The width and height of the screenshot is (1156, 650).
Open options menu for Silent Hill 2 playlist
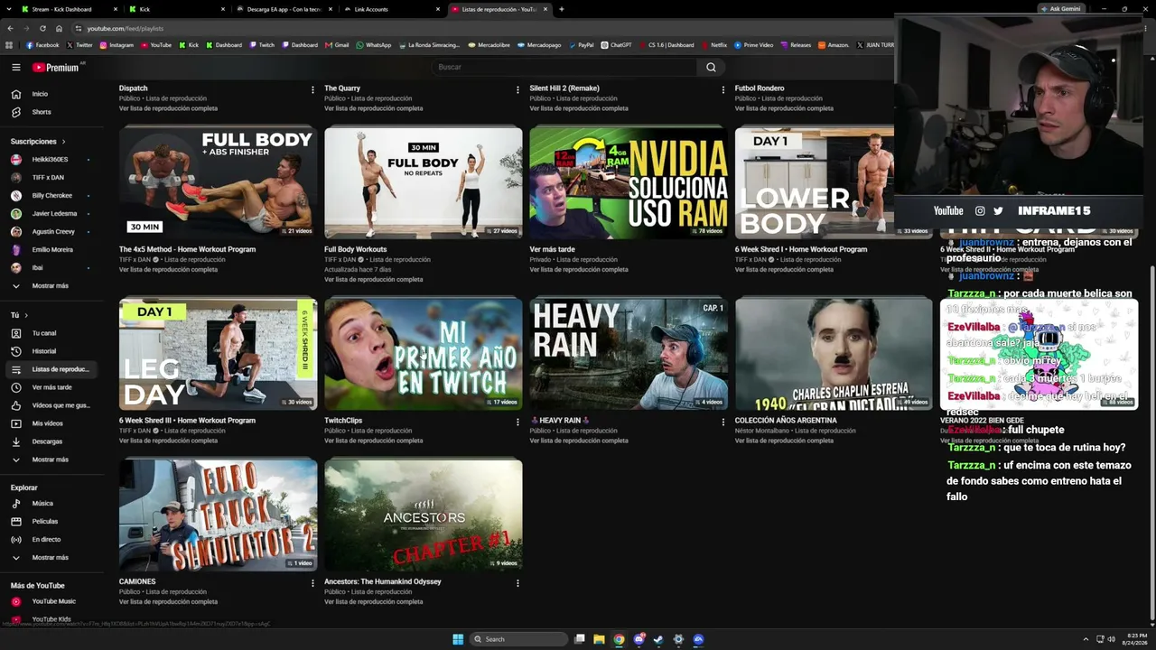[x=722, y=89]
